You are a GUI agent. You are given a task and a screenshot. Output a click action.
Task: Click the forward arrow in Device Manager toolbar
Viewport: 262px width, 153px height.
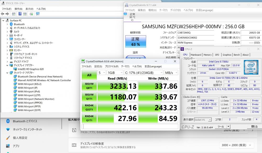tap(7, 14)
